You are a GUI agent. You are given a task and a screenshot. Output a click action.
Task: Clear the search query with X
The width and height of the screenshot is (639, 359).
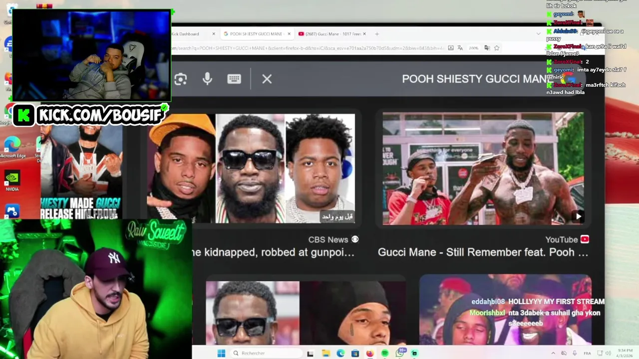[267, 79]
